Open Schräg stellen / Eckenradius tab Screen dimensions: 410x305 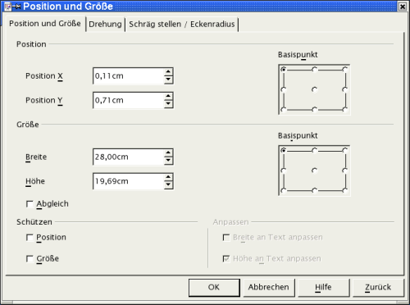pos(182,25)
